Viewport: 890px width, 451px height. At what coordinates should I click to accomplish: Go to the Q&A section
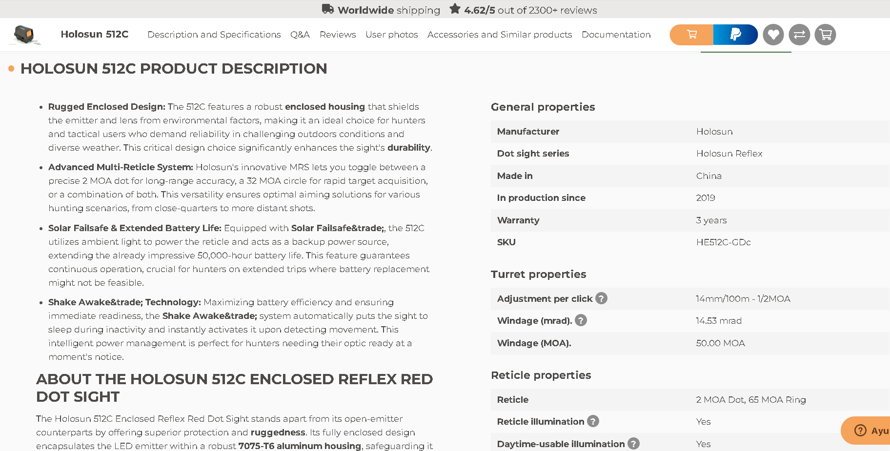300,35
